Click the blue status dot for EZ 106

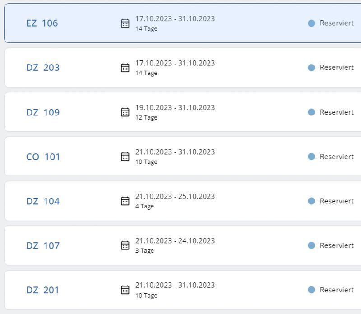coord(311,23)
